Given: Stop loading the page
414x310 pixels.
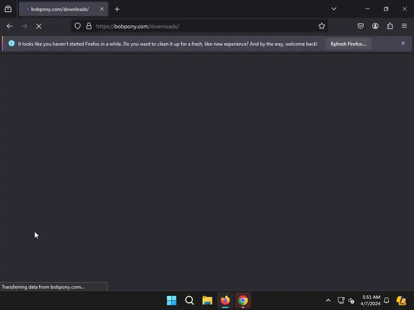Looking at the screenshot, I should coord(39,26).
